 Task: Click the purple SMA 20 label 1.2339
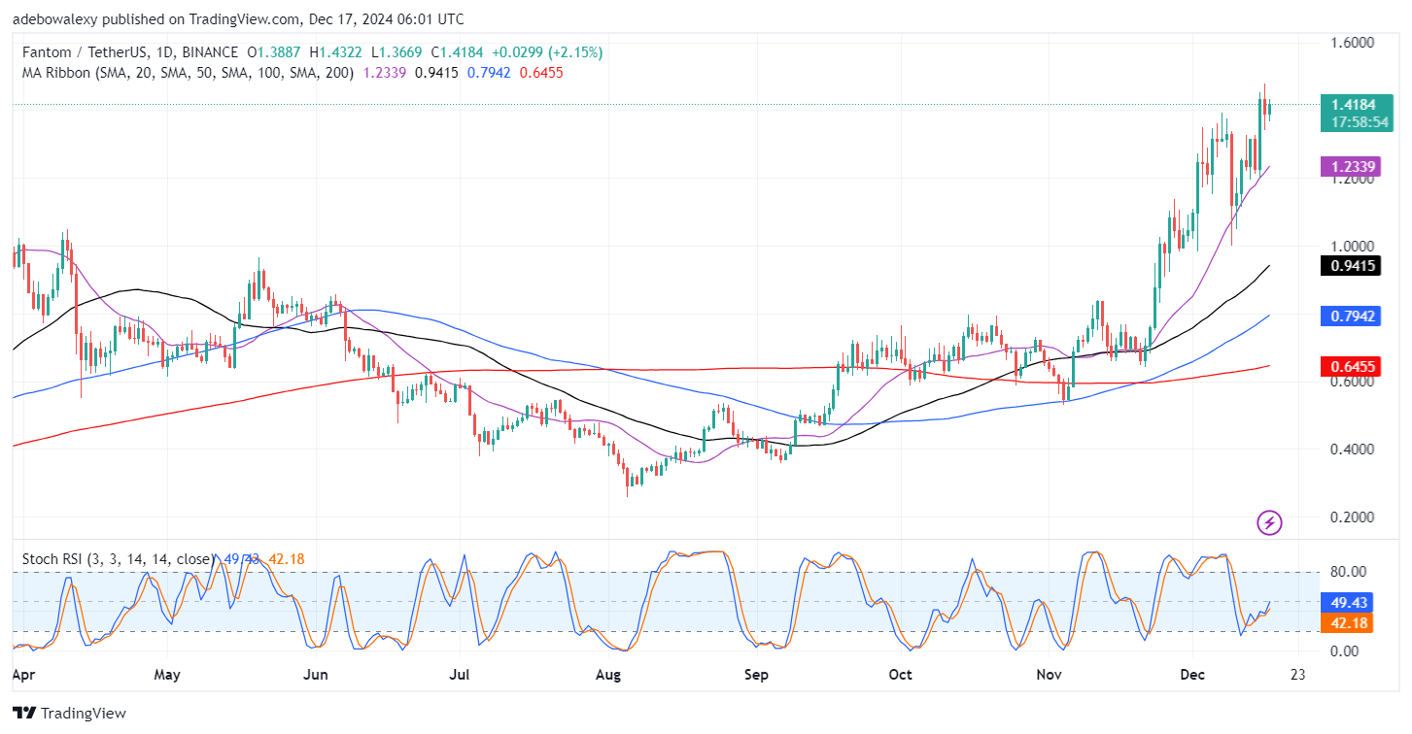click(x=1350, y=166)
